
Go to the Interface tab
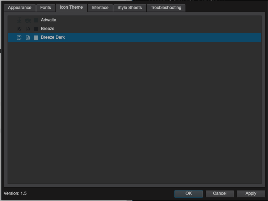click(x=100, y=8)
